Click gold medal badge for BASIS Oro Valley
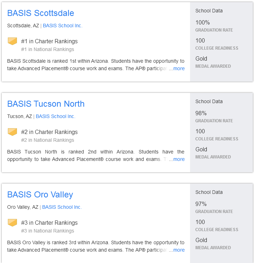This screenshot has width=256, height=263. pyautogui.click(x=12, y=223)
